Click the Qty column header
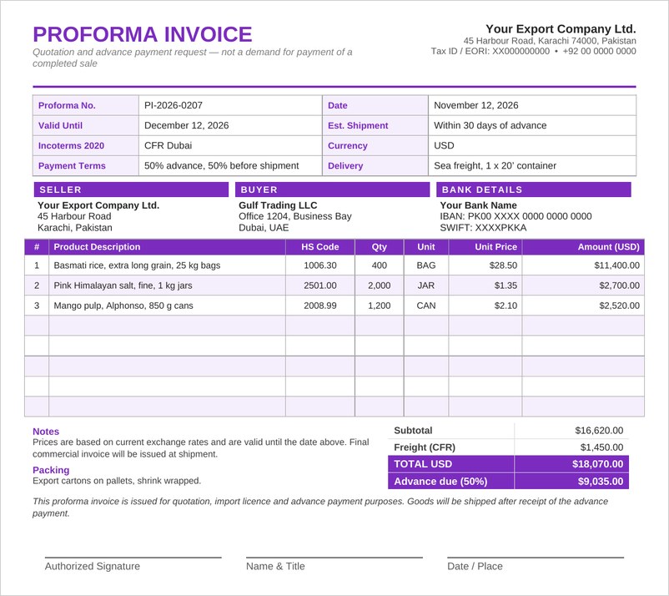The image size is (669, 596). pos(379,247)
